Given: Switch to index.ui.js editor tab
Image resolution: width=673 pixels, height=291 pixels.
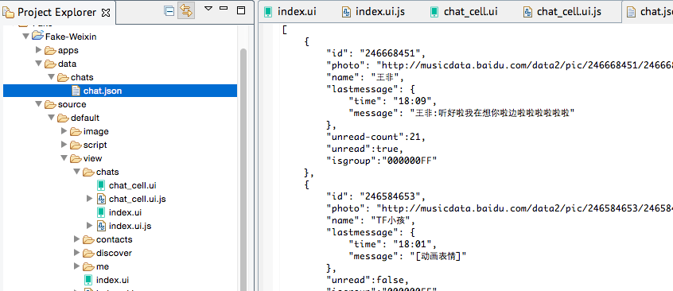Looking at the screenshot, I should click(373, 12).
